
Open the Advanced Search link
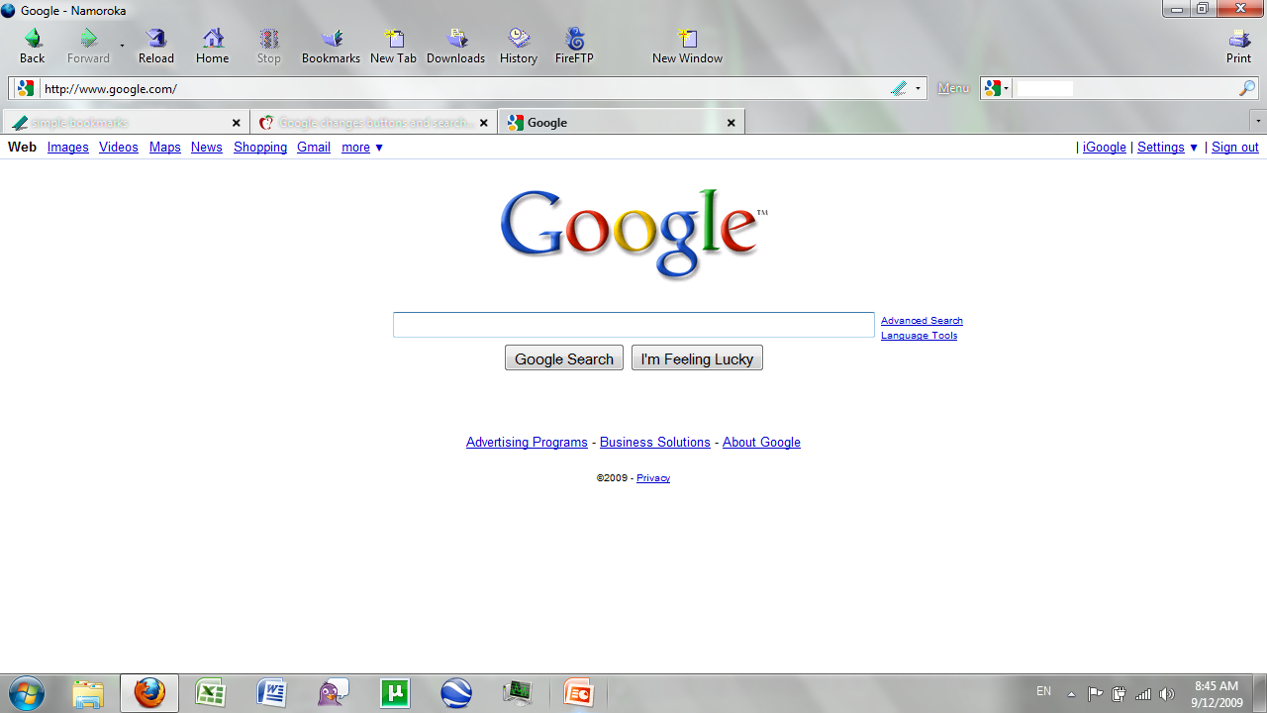point(922,321)
